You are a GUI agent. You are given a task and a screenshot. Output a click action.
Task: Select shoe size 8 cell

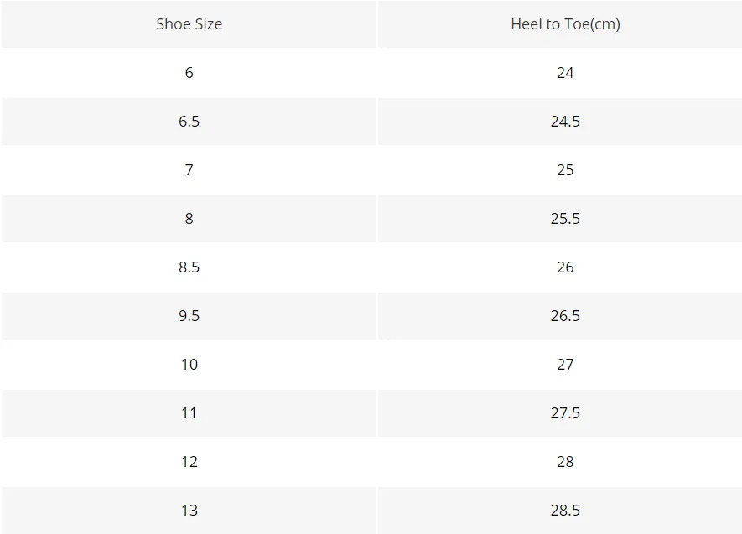(189, 219)
